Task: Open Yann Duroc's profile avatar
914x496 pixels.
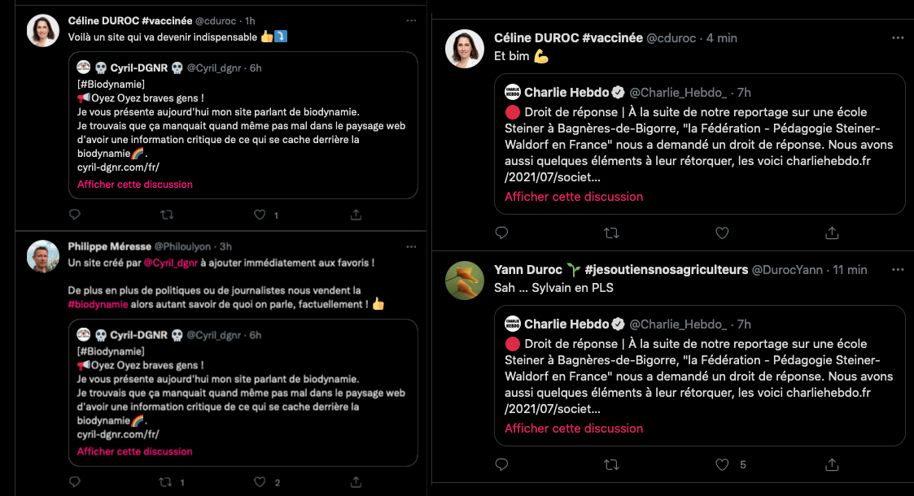Action: [x=465, y=281]
